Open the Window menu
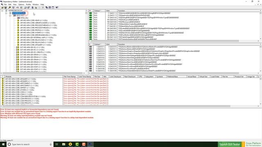Viewport: 262px width, 147px height. click(36, 4)
